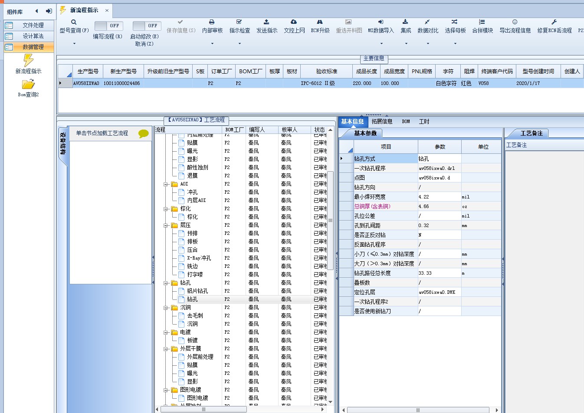Viewport: 584px width, 413px height.
Task: Open the 数据对比 dropdown arrow
Action: pyautogui.click(x=428, y=43)
